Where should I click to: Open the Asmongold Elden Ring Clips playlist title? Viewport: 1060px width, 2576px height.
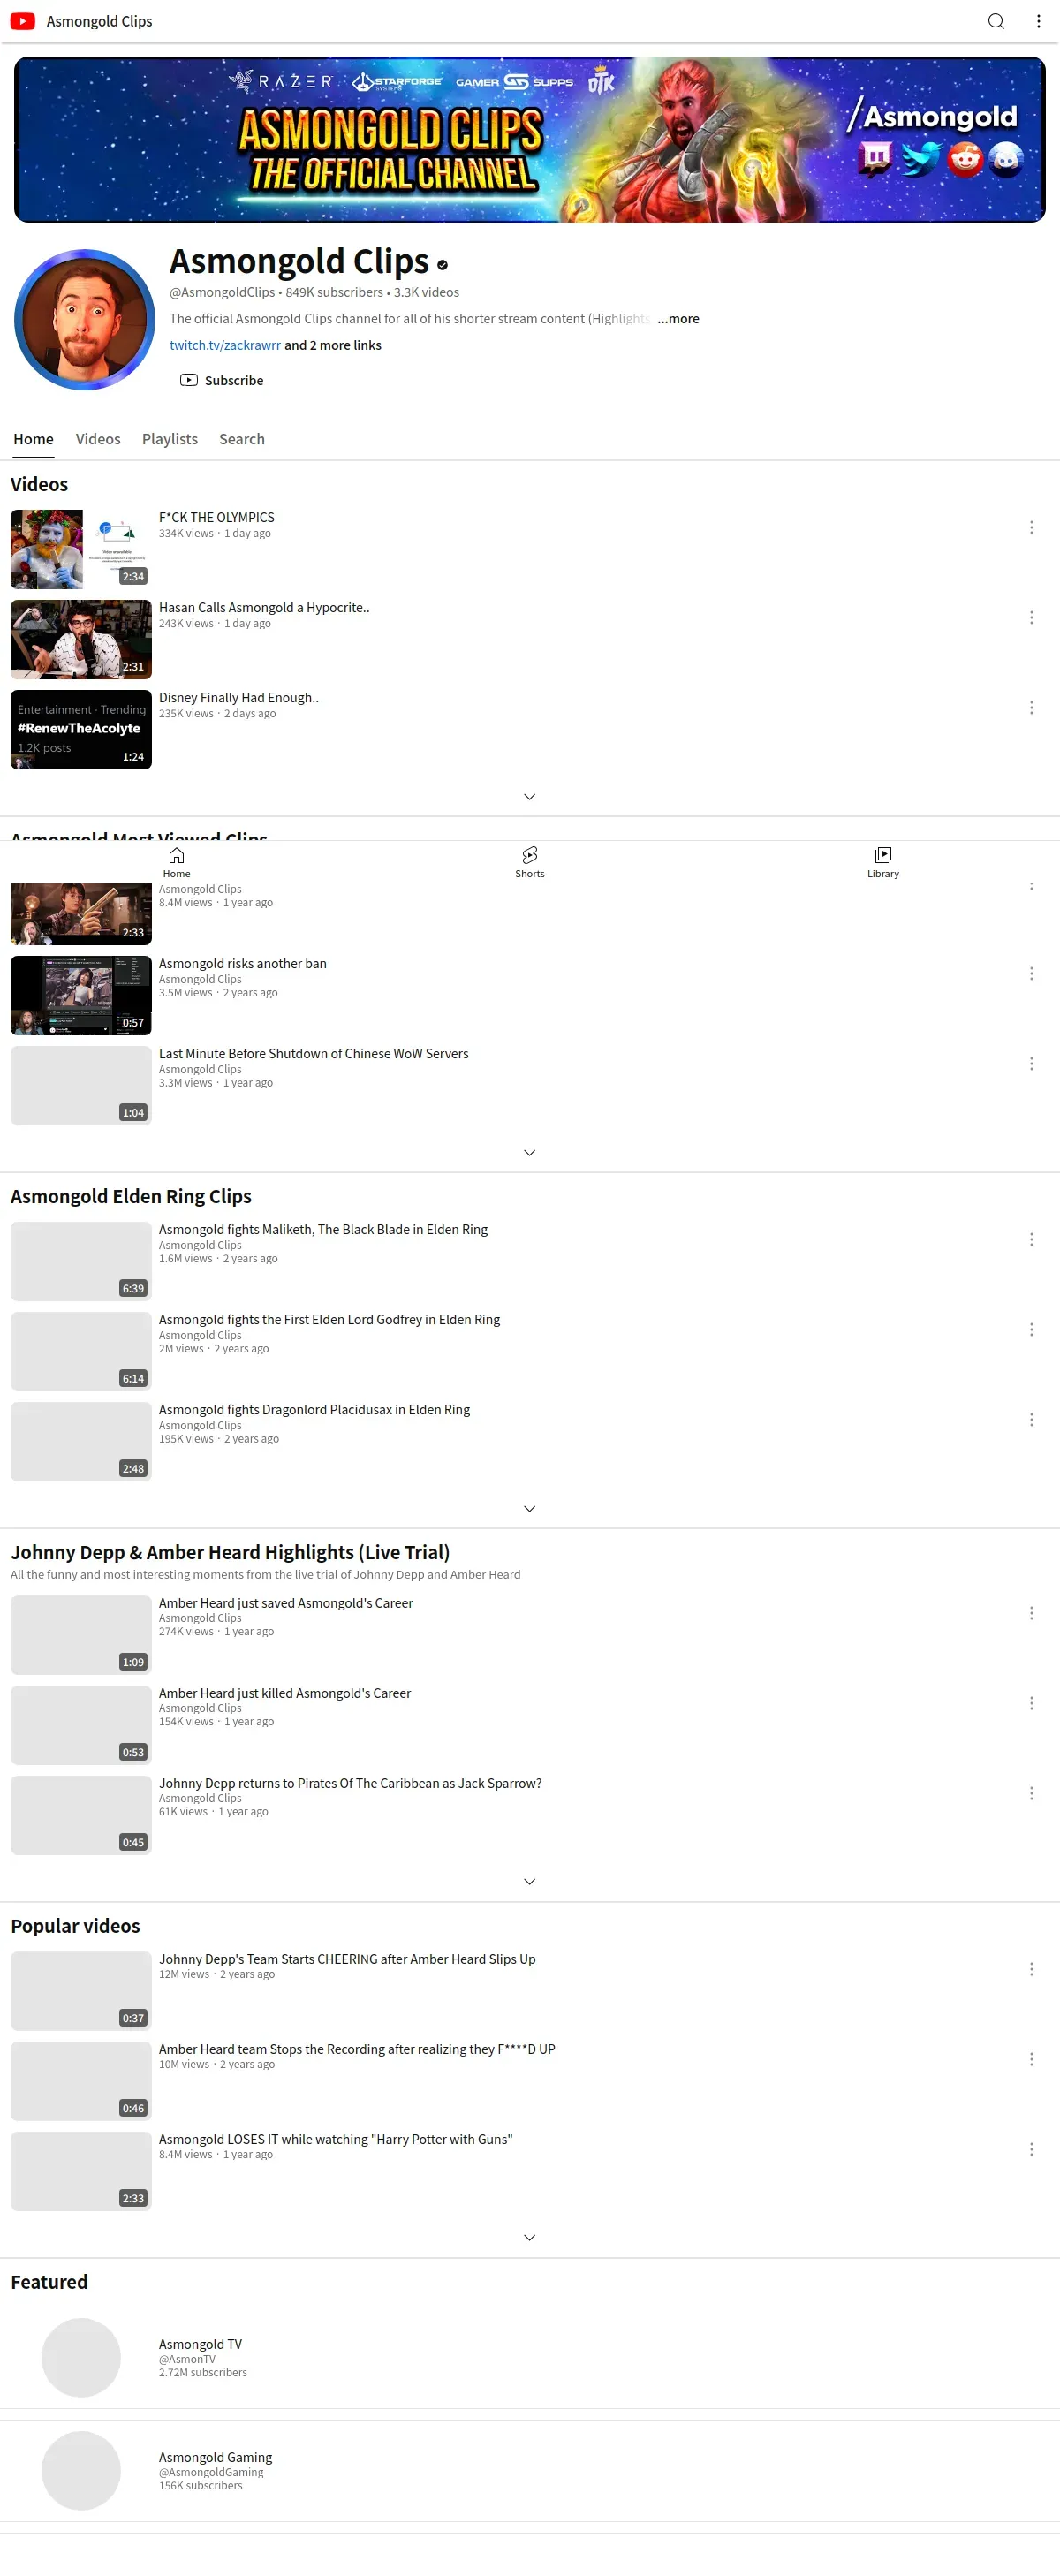131,1196
